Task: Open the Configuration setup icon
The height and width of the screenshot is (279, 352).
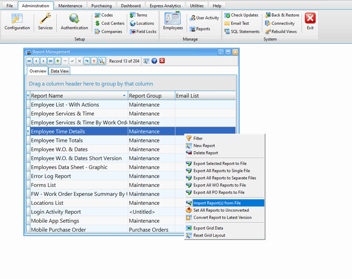Action: tap(17, 22)
